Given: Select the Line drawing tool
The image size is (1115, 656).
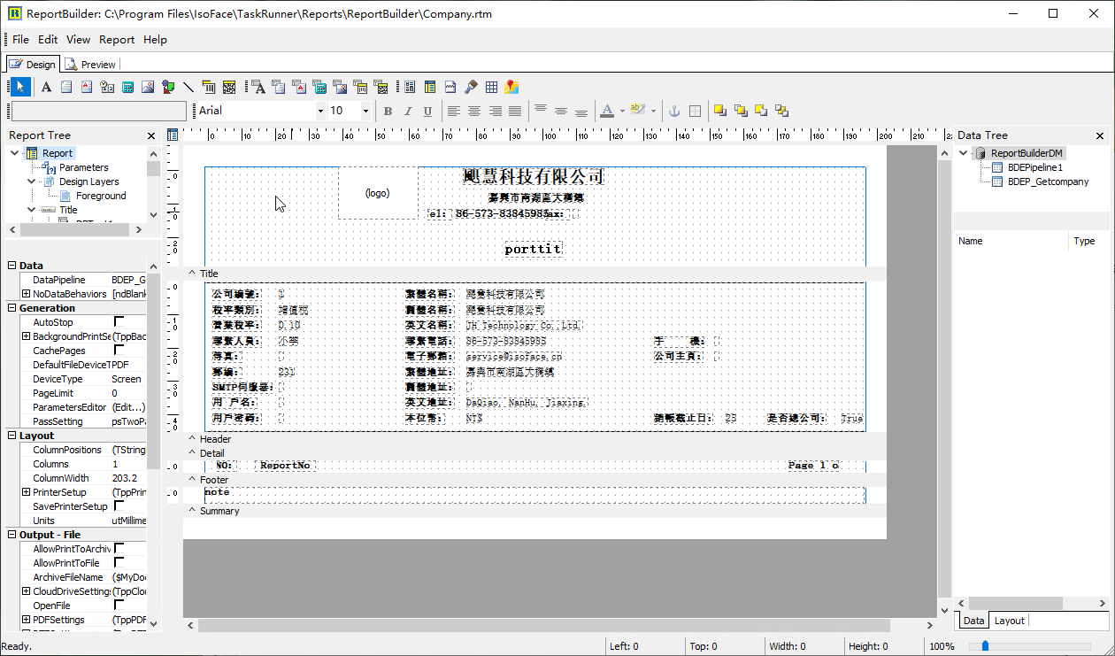Looking at the screenshot, I should 188,87.
